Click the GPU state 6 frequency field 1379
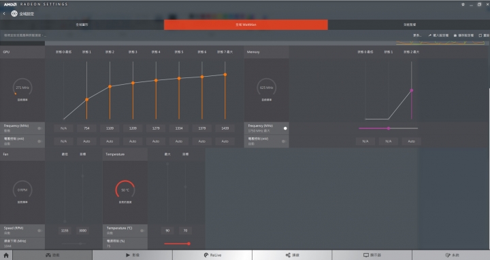 tap(202, 128)
